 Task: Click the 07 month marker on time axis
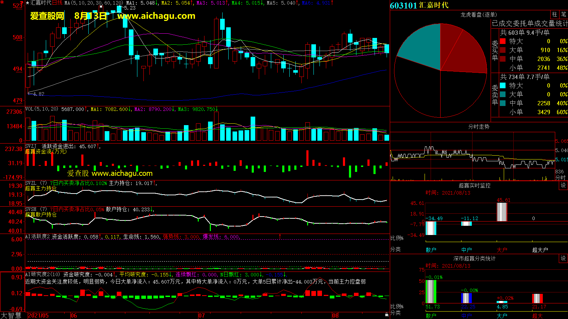[201, 315]
